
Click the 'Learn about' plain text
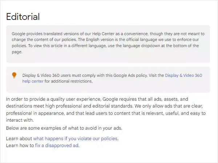pyautogui.click(x=19, y=138)
